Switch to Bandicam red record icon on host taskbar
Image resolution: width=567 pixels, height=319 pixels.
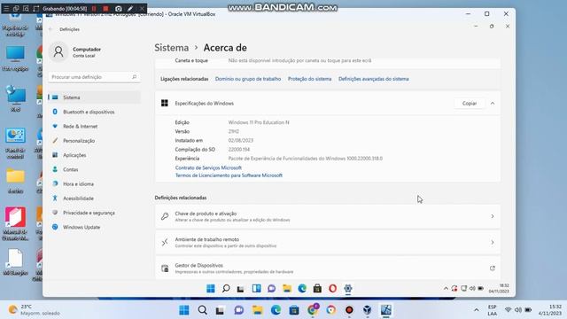coord(349,310)
